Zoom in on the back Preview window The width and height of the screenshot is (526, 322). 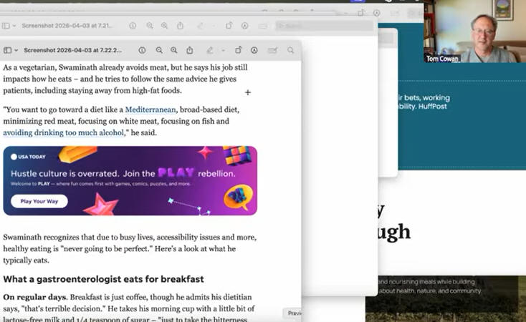pos(164,26)
